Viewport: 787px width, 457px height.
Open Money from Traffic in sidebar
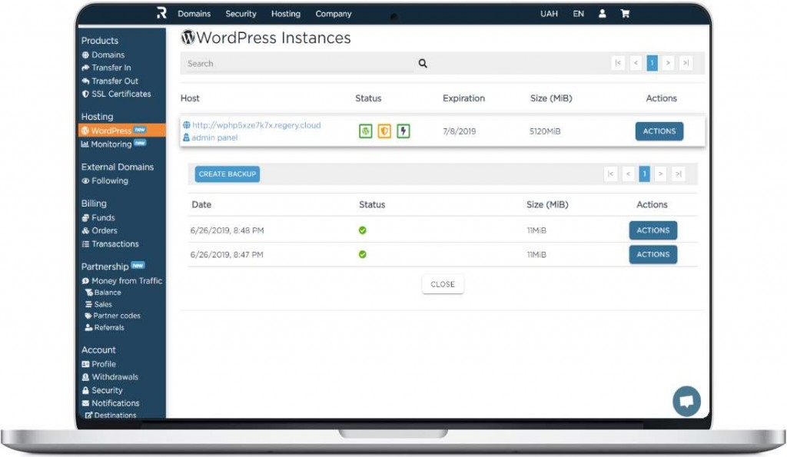(x=122, y=281)
